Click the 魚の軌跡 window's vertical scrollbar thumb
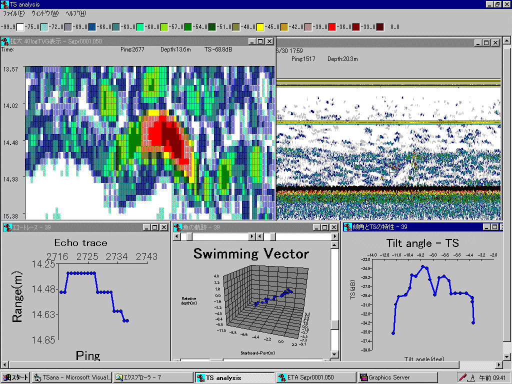Image resolution: width=512 pixels, height=384 pixels. point(334,325)
